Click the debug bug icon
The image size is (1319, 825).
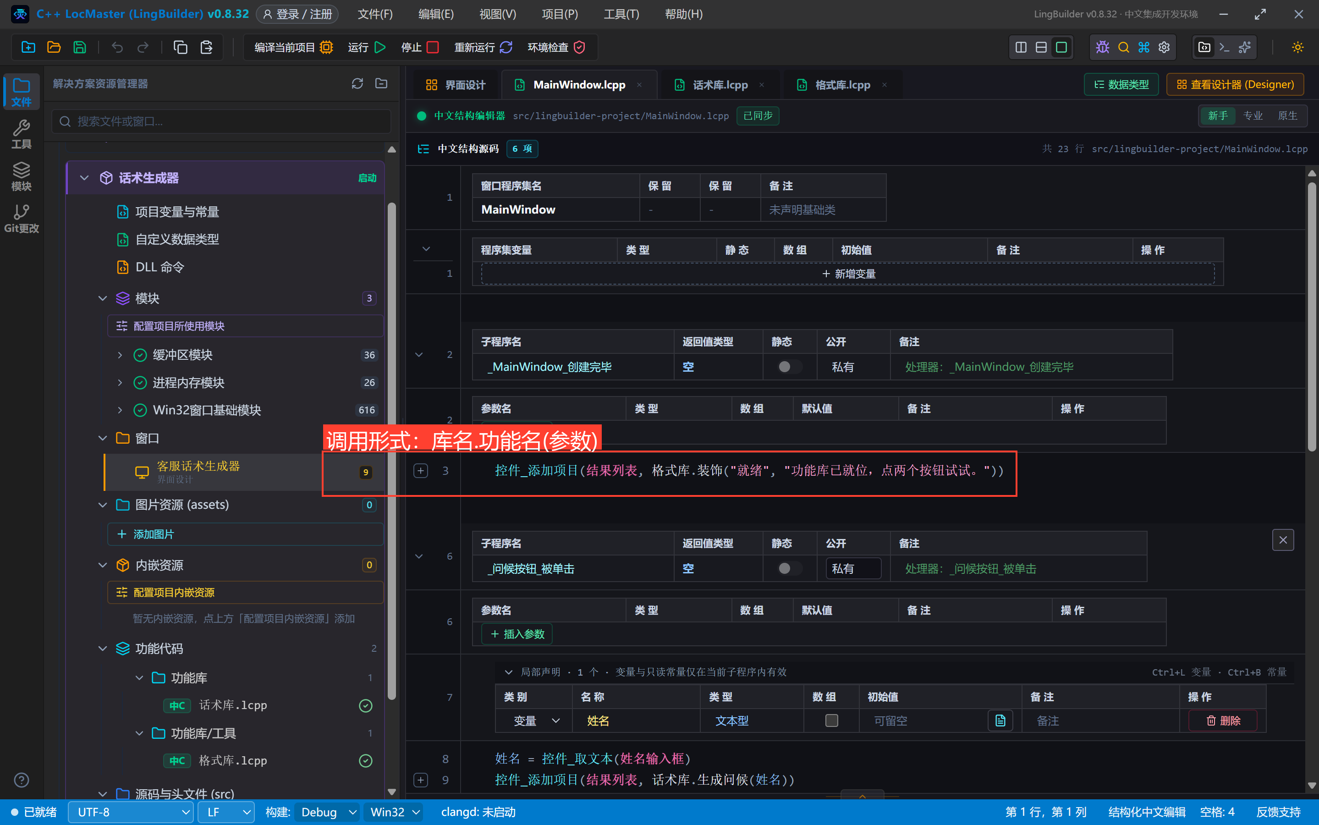tap(1102, 48)
